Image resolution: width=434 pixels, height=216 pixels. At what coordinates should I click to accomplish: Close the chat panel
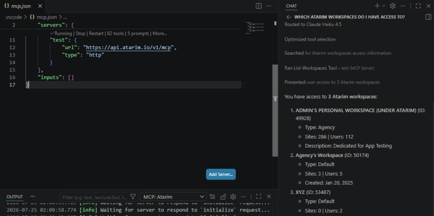(428, 6)
